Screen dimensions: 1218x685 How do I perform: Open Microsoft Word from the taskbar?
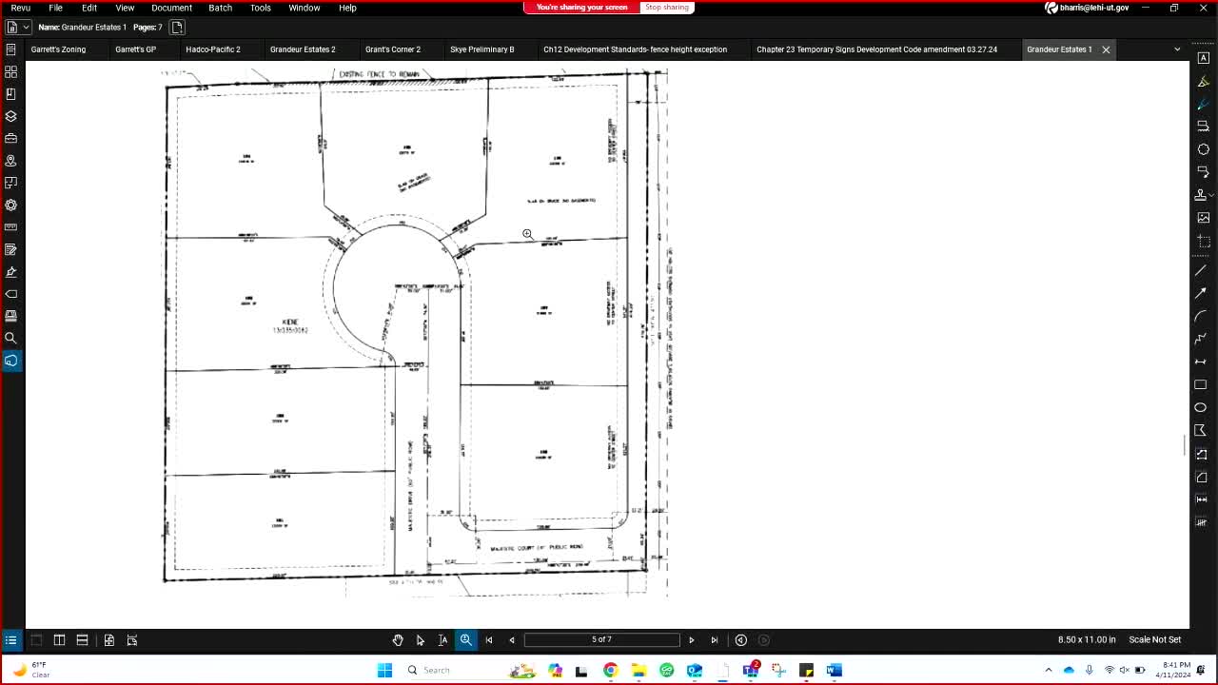(835, 670)
